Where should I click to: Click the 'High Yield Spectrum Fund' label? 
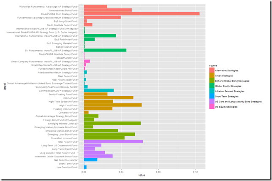[x=63, y=102]
